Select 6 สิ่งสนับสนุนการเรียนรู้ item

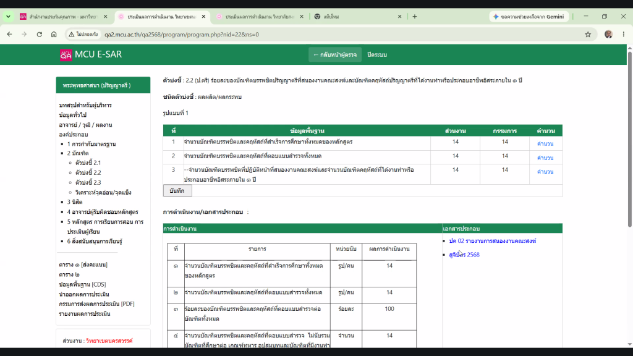pos(95,242)
